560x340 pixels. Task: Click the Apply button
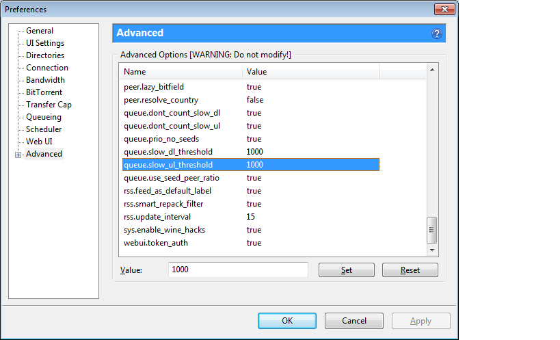click(x=421, y=321)
